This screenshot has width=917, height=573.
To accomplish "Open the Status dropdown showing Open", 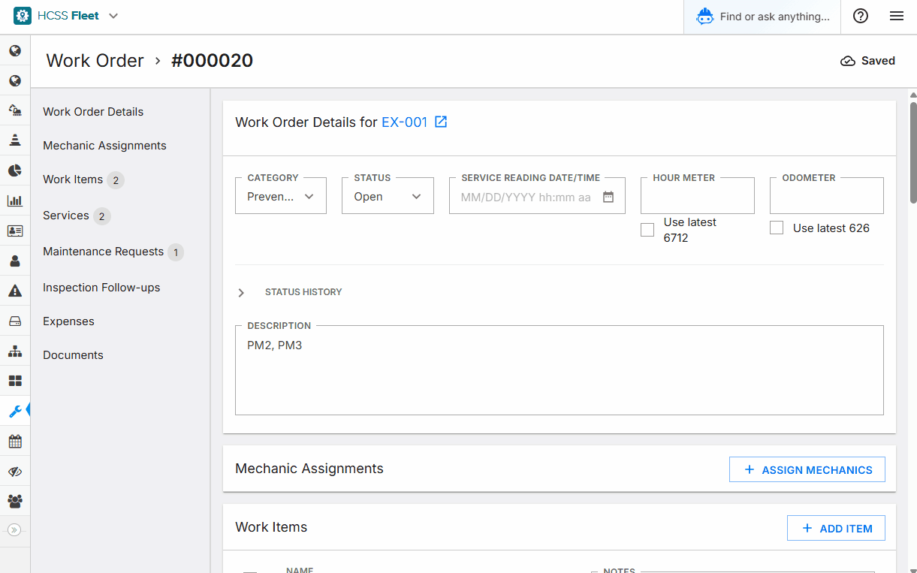I will click(388, 196).
